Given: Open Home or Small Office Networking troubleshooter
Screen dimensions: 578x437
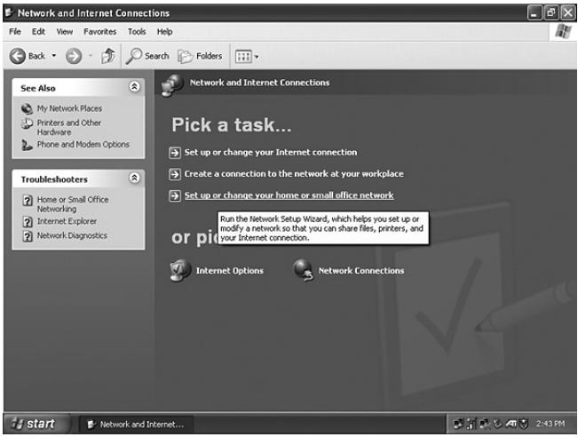Looking at the screenshot, I should pos(73,204).
